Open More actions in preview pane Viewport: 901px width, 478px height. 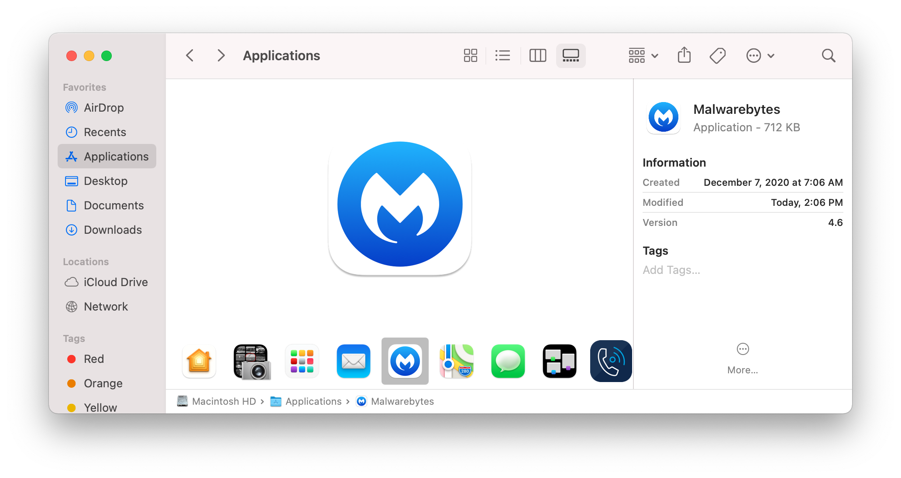(743, 358)
